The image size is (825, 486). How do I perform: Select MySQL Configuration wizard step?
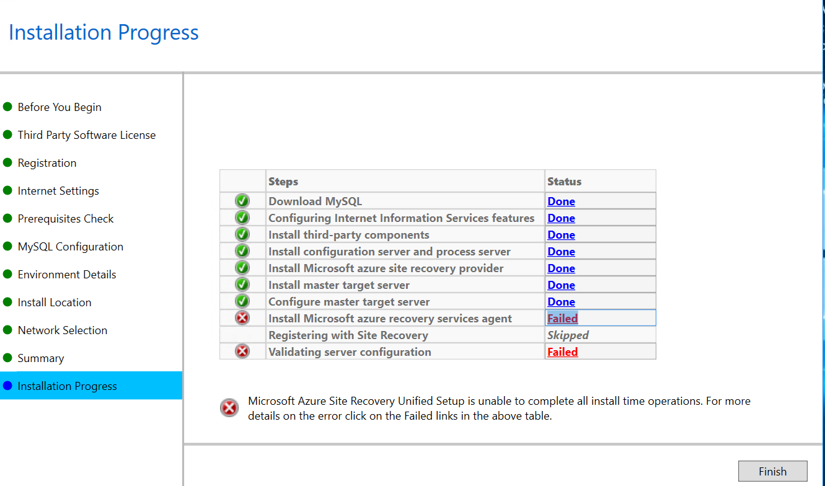[x=71, y=247]
